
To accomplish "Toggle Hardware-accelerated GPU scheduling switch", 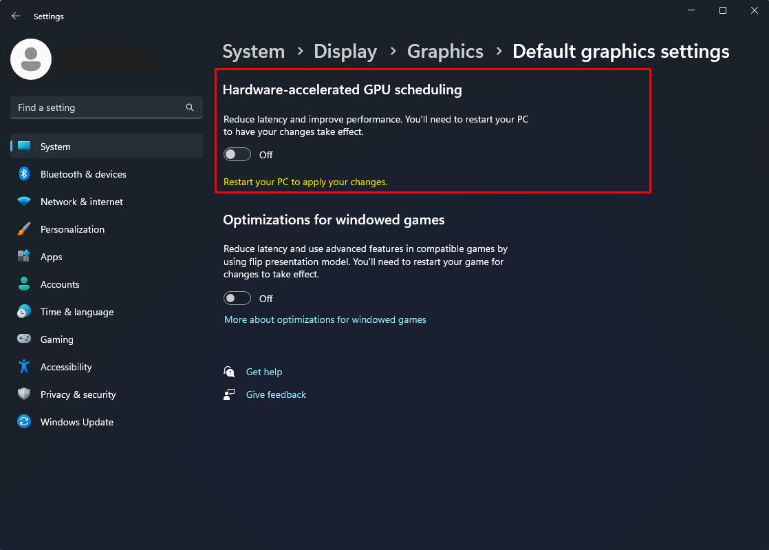I will [x=237, y=155].
